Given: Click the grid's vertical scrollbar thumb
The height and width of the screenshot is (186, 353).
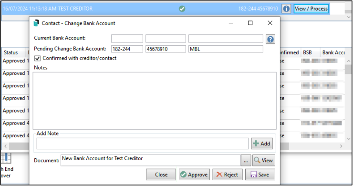Looking at the screenshot, I should coord(349,69).
